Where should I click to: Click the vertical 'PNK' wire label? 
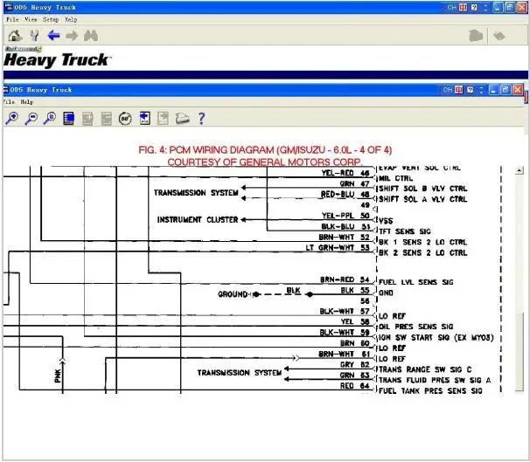click(58, 376)
